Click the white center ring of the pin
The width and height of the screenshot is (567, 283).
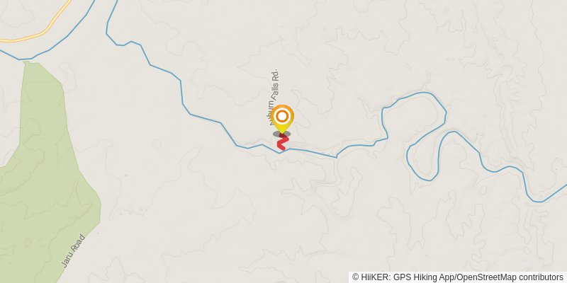282,116
